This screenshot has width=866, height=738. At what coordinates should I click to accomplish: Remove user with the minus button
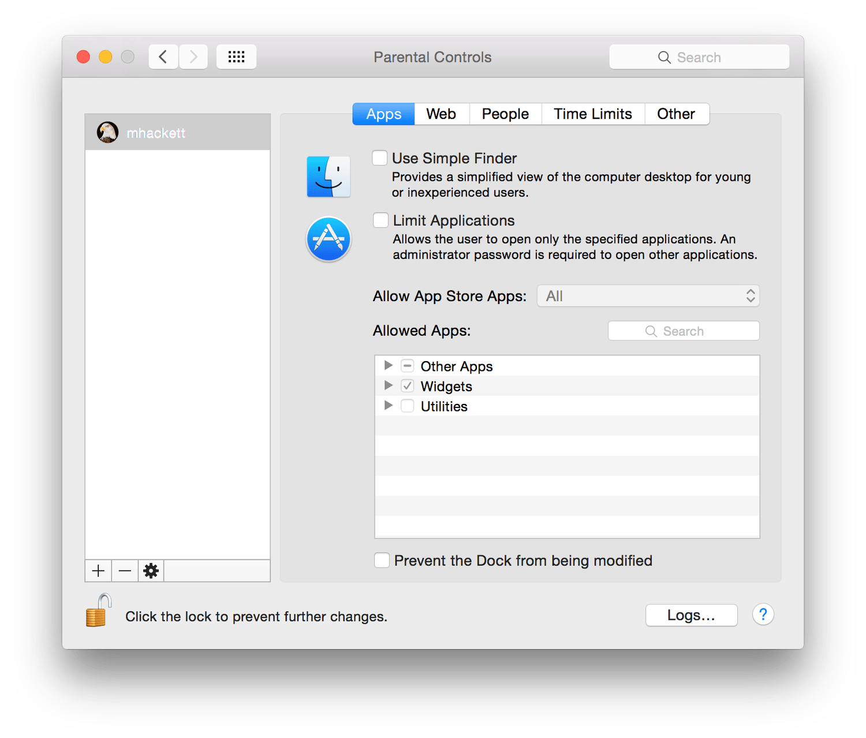click(x=125, y=571)
